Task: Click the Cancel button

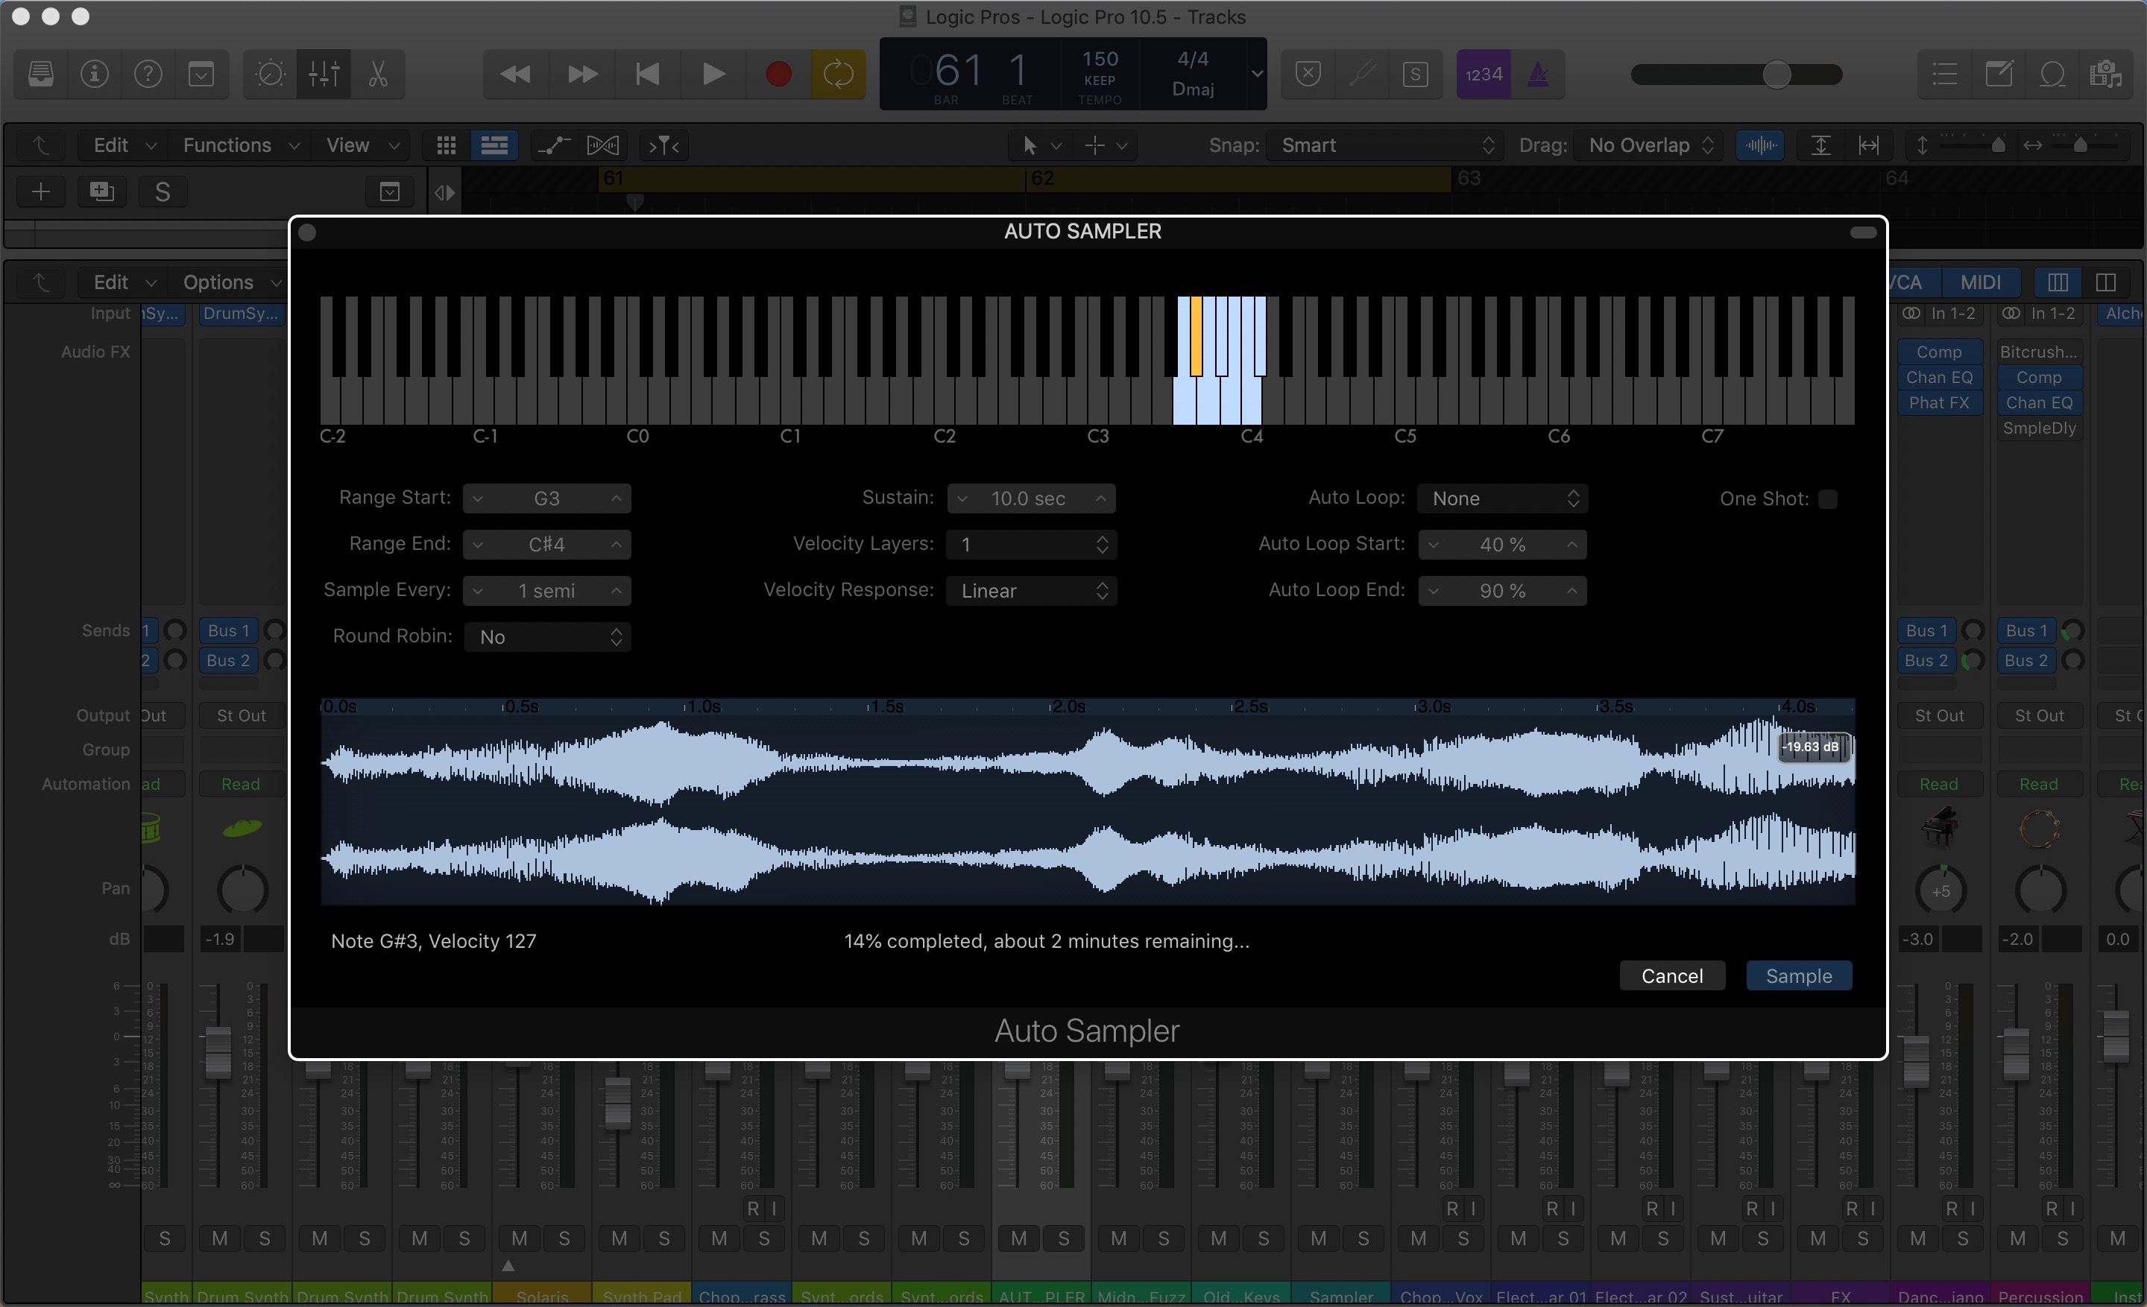Action: coord(1671,975)
